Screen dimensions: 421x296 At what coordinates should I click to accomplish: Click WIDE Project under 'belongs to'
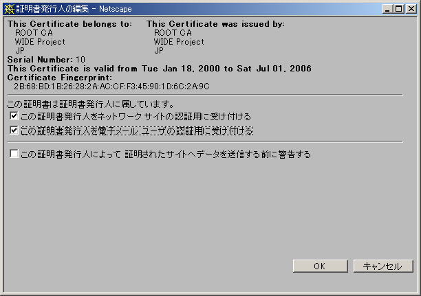[40, 42]
